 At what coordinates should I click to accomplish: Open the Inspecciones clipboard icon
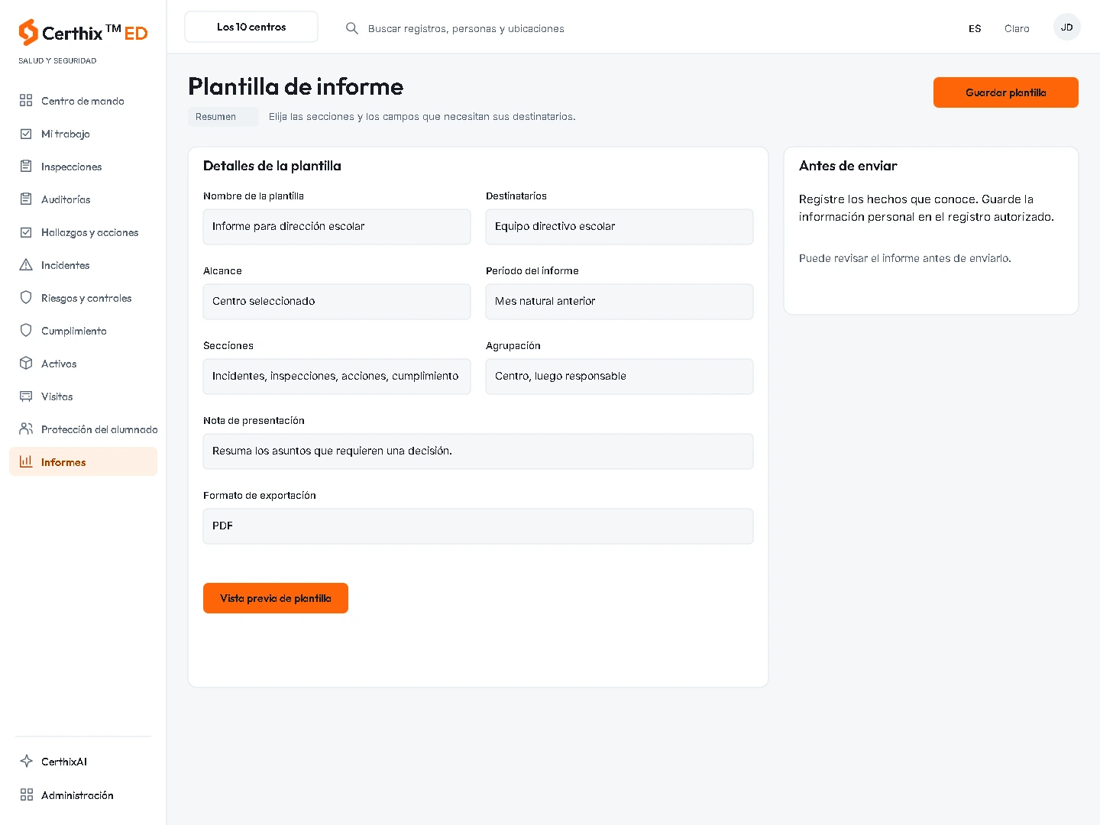pyautogui.click(x=26, y=167)
